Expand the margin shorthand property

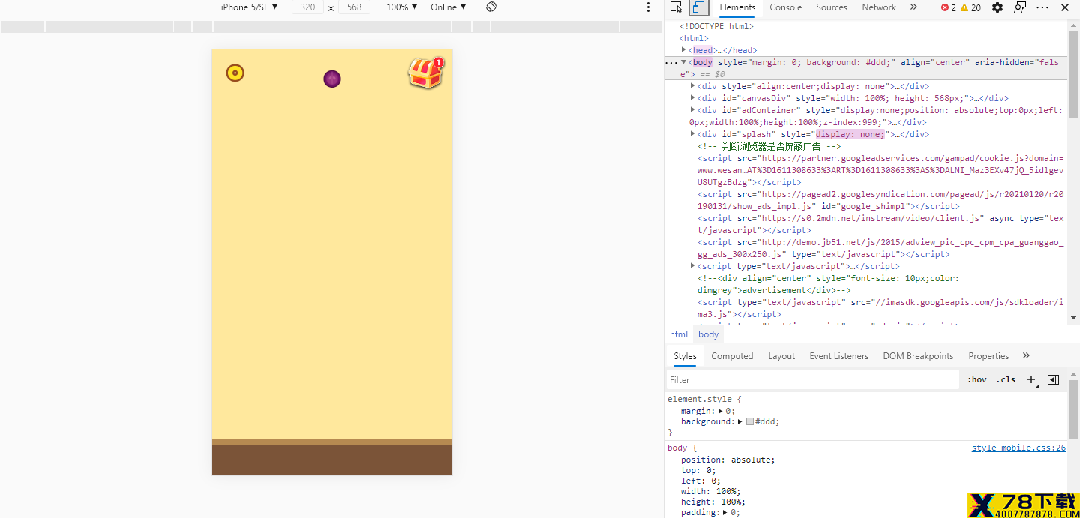(x=721, y=411)
